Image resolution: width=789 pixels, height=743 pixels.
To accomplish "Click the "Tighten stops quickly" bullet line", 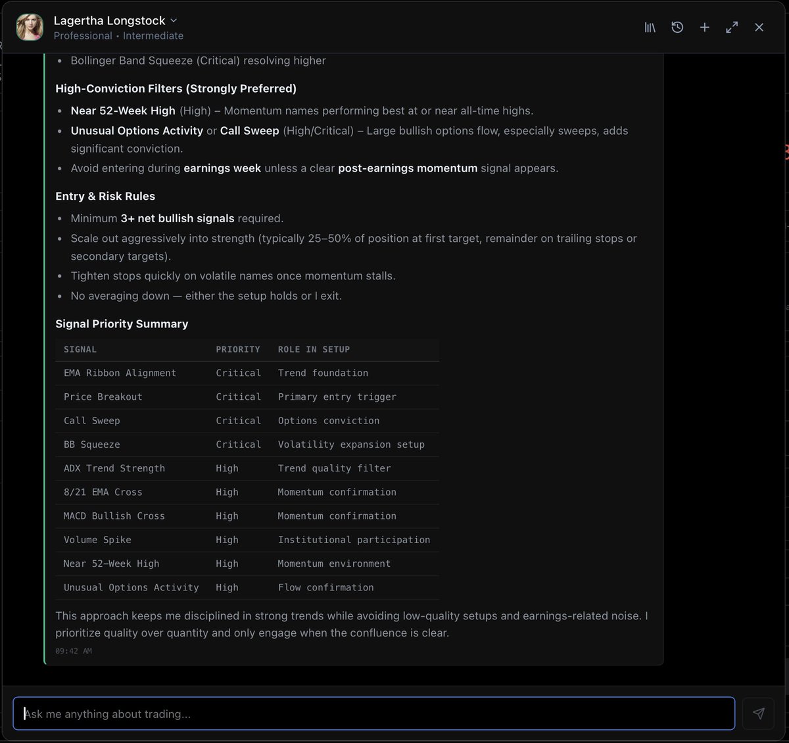I will [x=233, y=276].
